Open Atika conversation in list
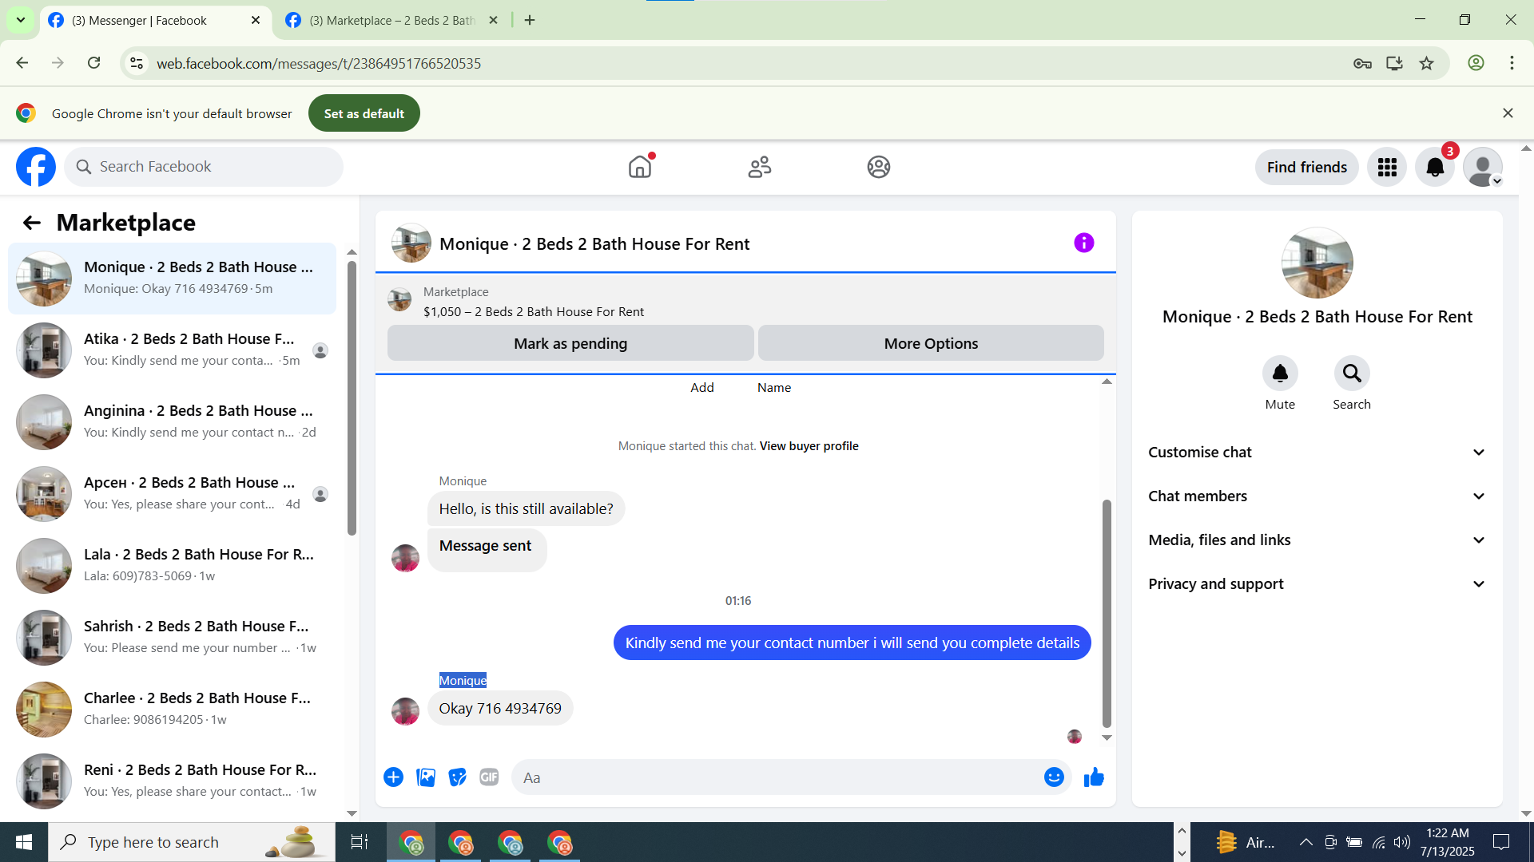The width and height of the screenshot is (1534, 862). point(192,350)
